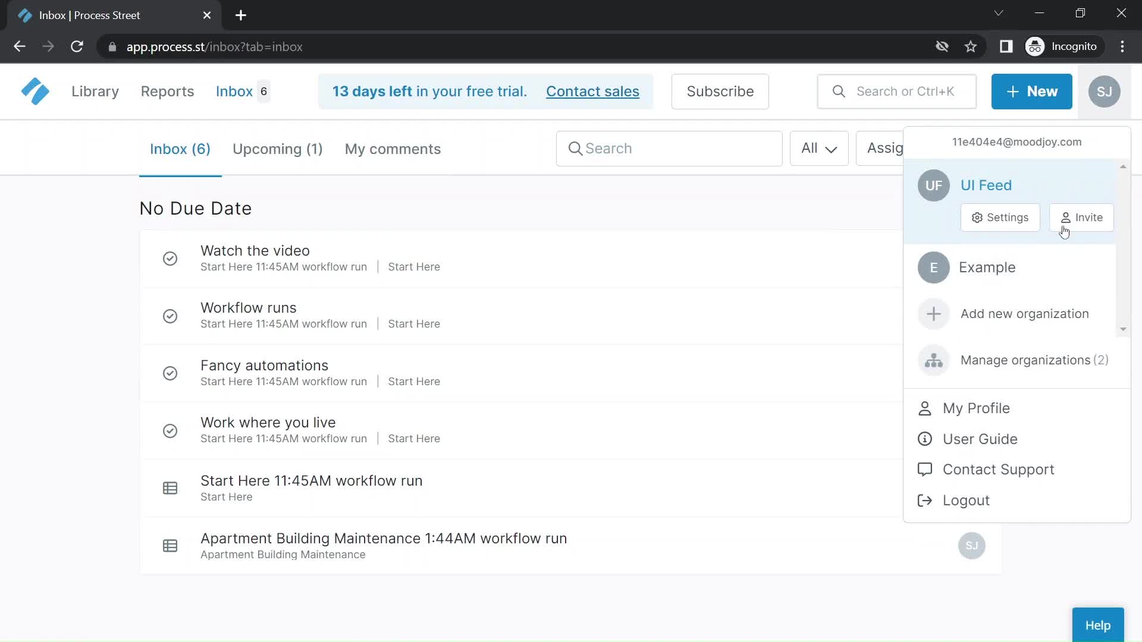This screenshot has width=1142, height=642.
Task: Switch to My comments tab
Action: coord(393,149)
